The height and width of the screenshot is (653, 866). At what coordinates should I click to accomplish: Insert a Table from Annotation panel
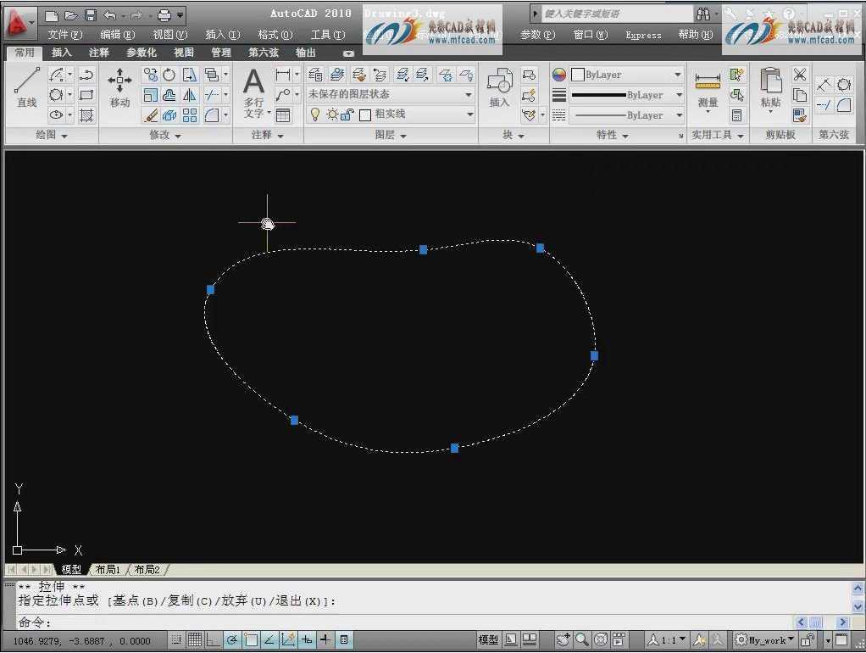pyautogui.click(x=283, y=115)
